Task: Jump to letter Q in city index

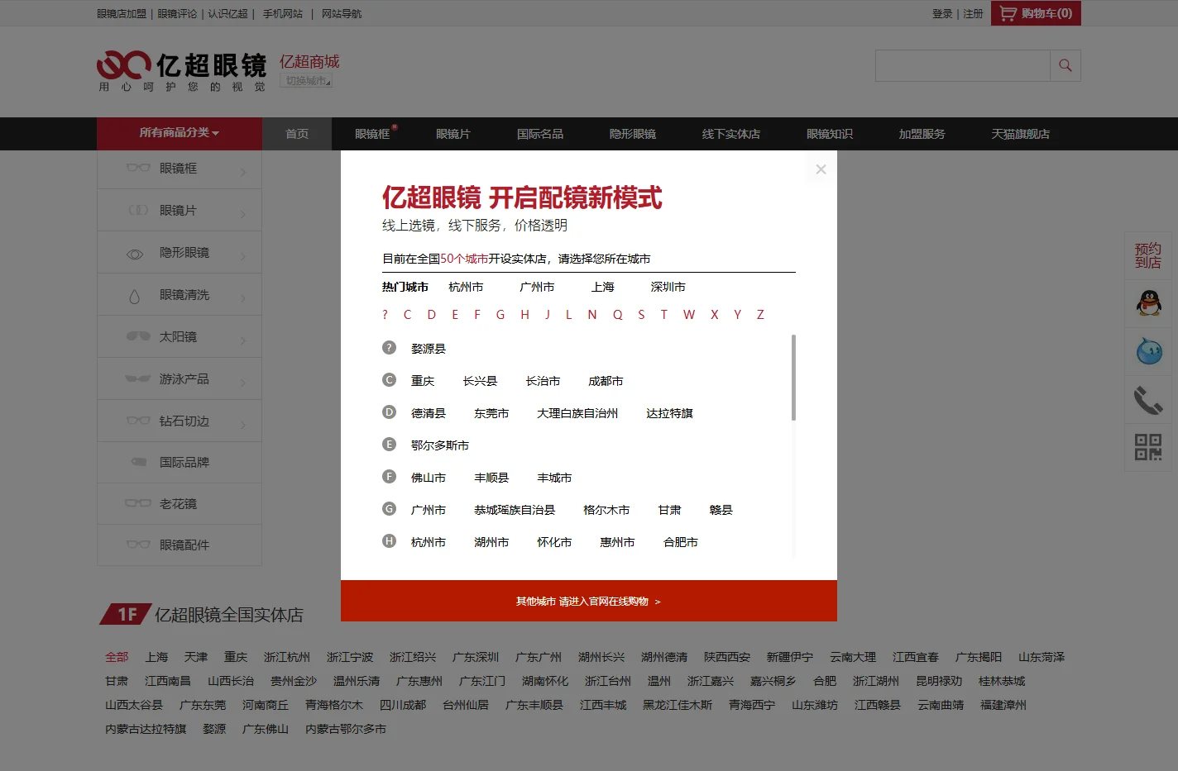Action: tap(617, 315)
